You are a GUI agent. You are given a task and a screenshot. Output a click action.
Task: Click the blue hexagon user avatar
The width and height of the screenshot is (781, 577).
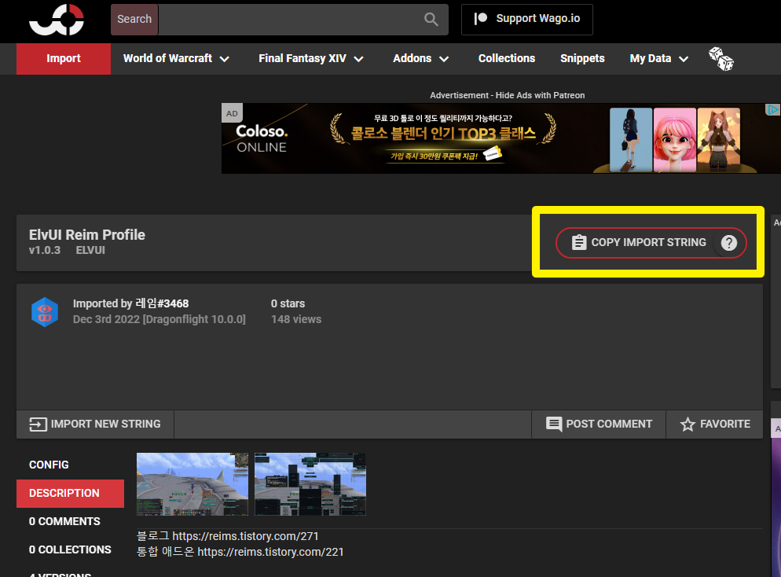[x=45, y=312]
